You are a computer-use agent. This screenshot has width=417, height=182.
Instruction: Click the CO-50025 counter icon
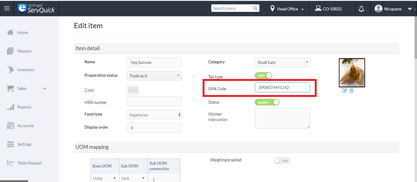(x=318, y=8)
